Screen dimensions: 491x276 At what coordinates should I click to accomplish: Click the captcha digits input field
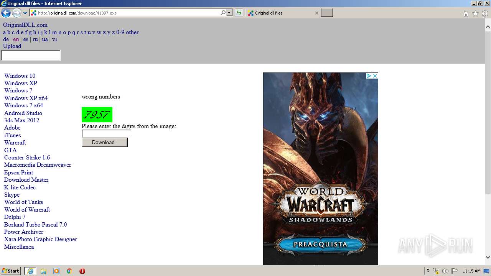(106, 134)
